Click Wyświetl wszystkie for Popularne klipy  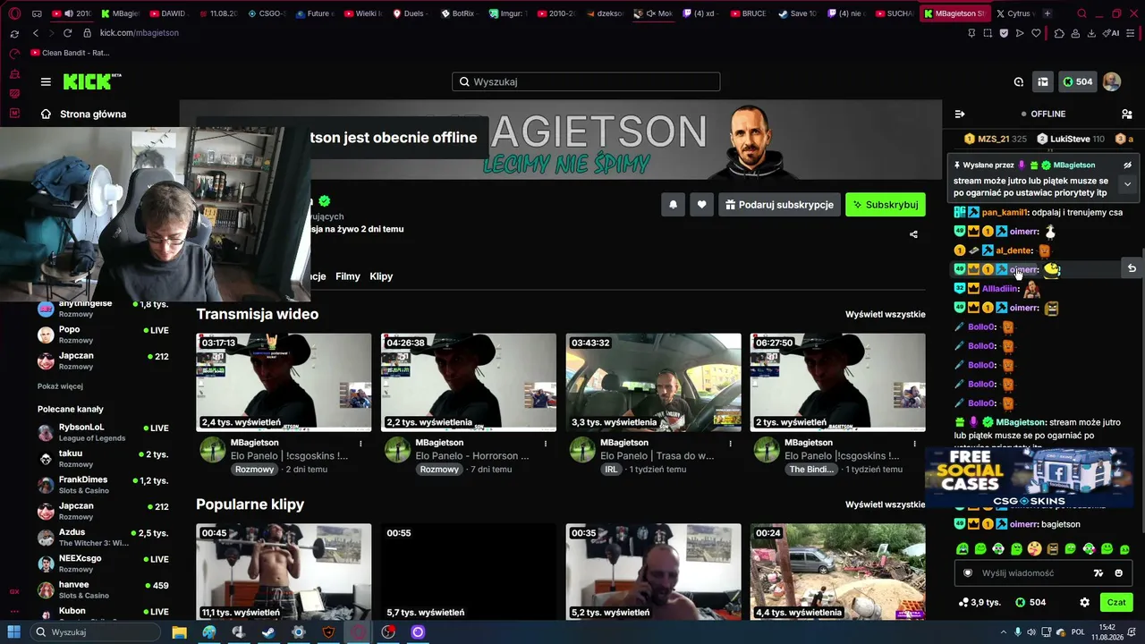(886, 504)
